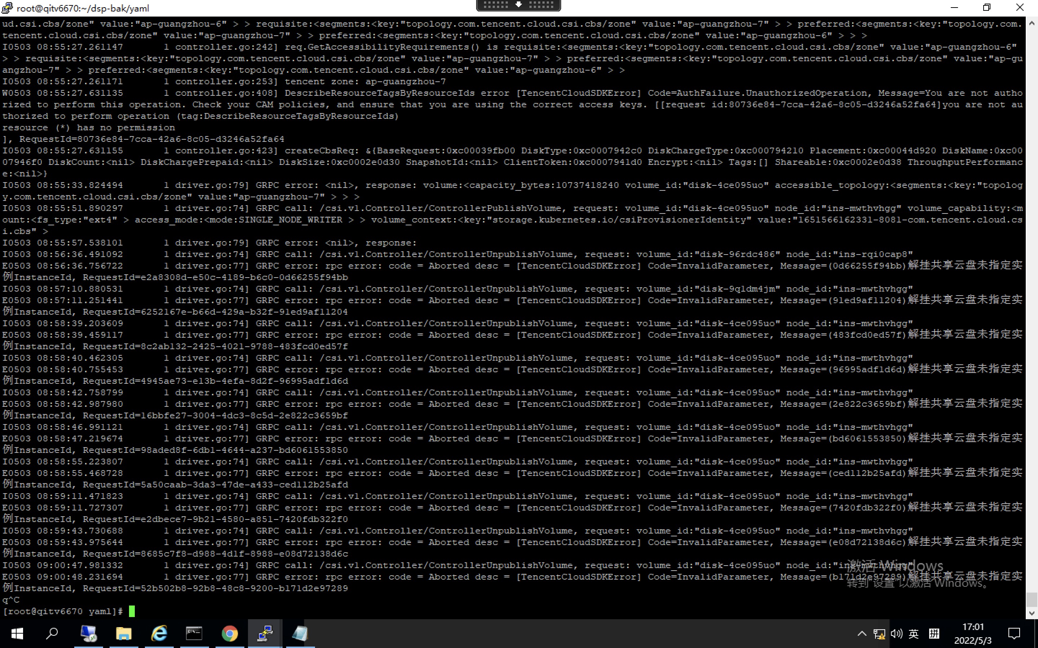Open the Windows Start menu

(17, 634)
